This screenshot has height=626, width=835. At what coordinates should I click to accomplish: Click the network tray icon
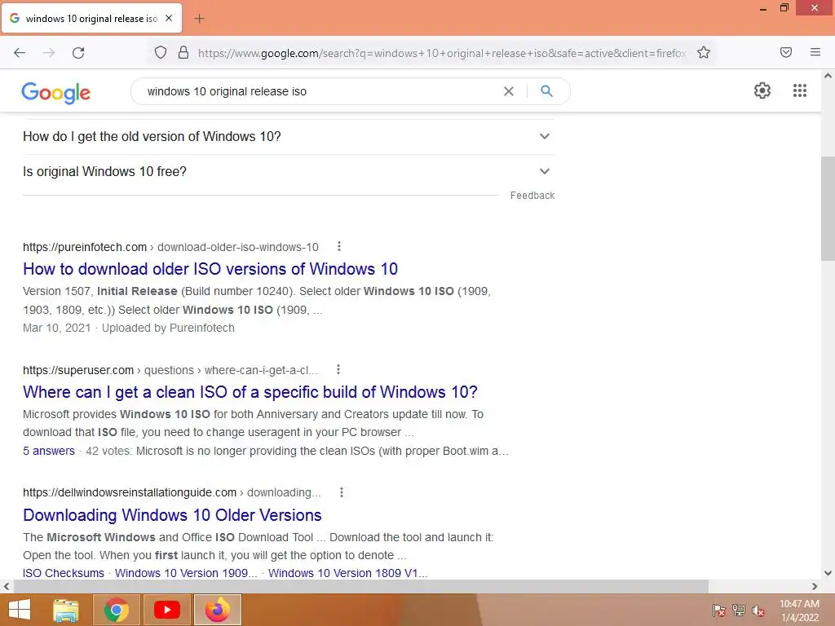pyautogui.click(x=739, y=611)
